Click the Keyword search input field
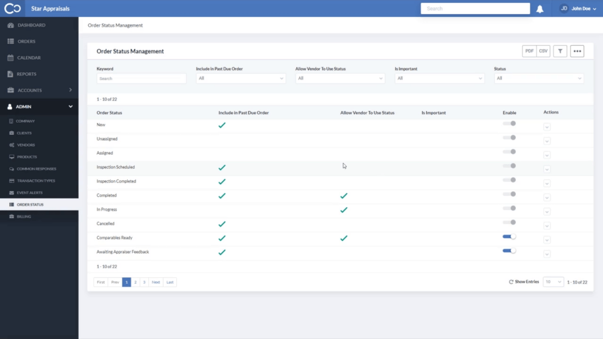Viewport: 603px width, 339px height. point(141,78)
